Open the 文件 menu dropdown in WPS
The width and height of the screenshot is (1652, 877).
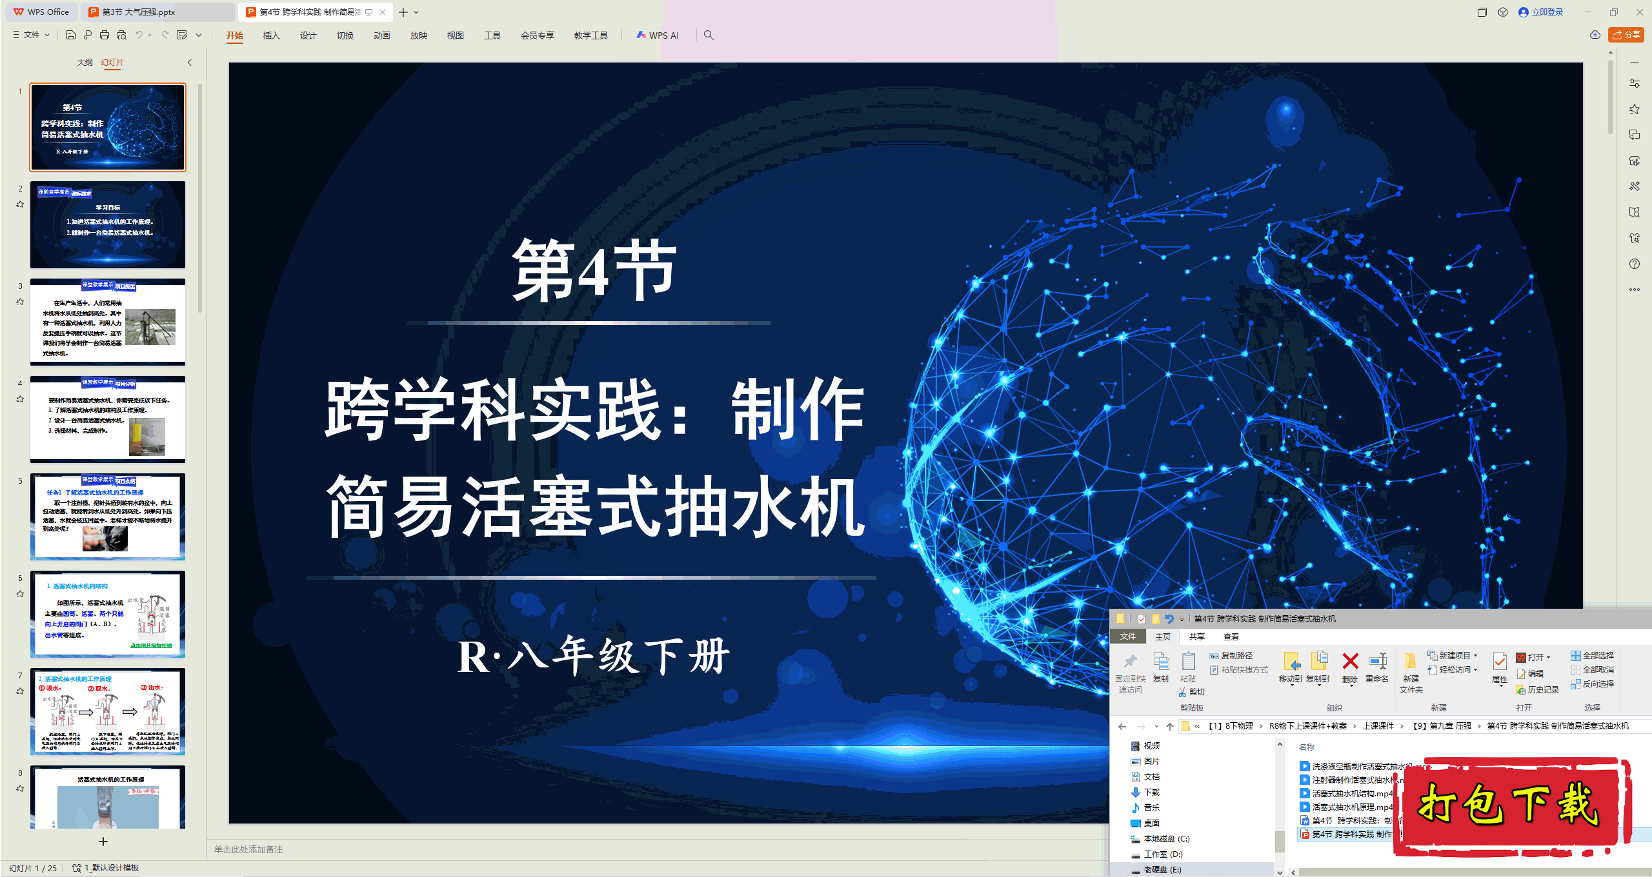point(32,35)
